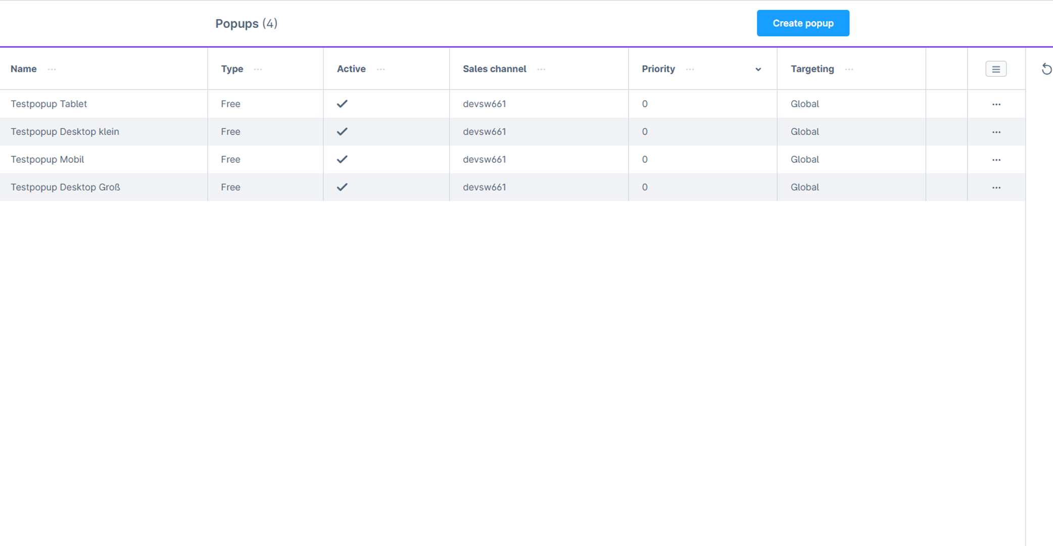
Task: Open the Testpopup Desktop klein entry
Action: (65, 131)
